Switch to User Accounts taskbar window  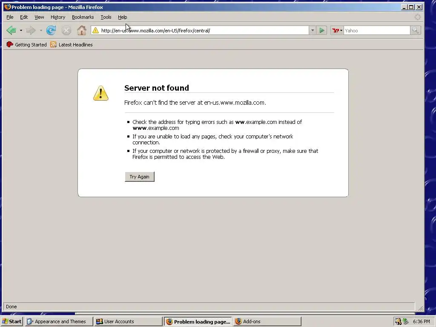pyautogui.click(x=128, y=321)
